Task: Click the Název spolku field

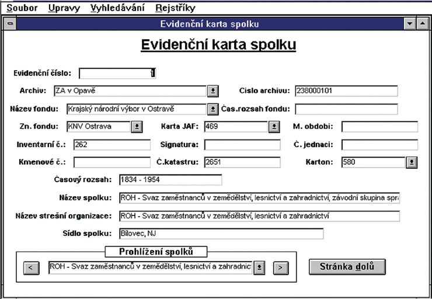Action: tap(260, 198)
